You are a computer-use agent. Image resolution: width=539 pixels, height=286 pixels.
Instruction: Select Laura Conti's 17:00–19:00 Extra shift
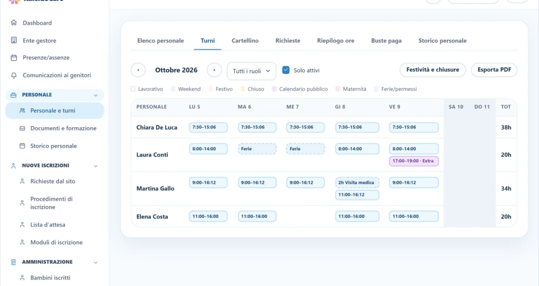414,161
